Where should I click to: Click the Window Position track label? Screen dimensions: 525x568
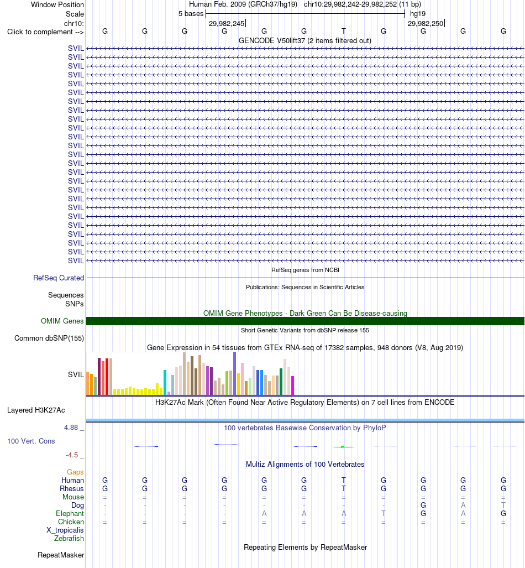[x=57, y=5]
